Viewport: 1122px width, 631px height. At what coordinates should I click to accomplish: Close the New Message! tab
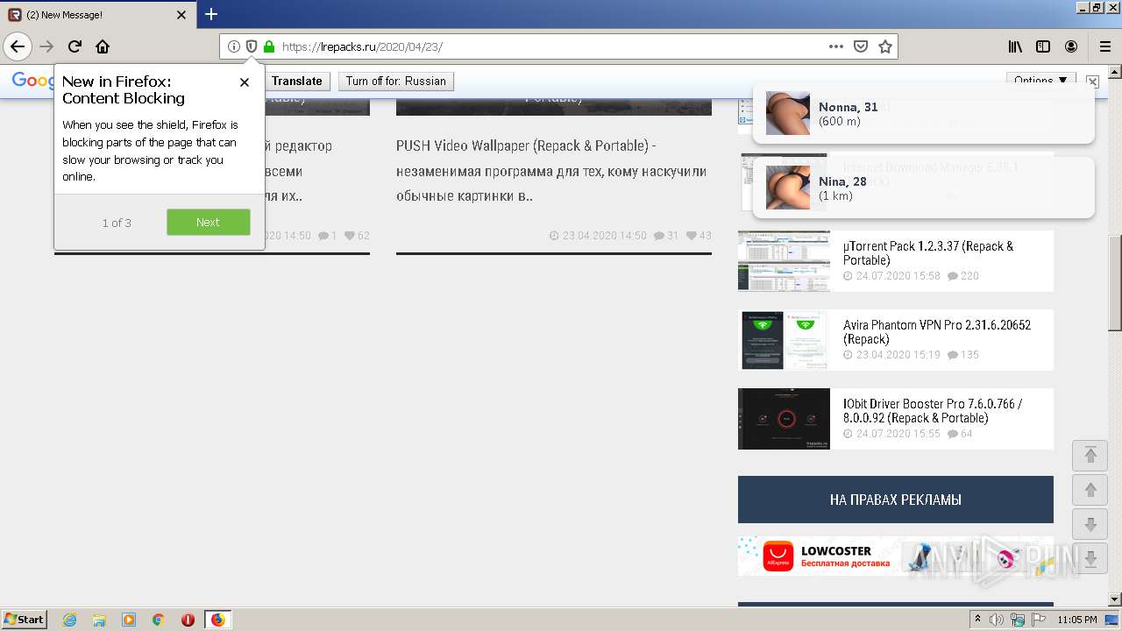click(x=181, y=15)
